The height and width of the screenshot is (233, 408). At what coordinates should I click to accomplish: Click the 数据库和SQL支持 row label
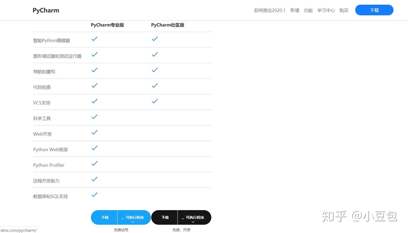coord(51,196)
